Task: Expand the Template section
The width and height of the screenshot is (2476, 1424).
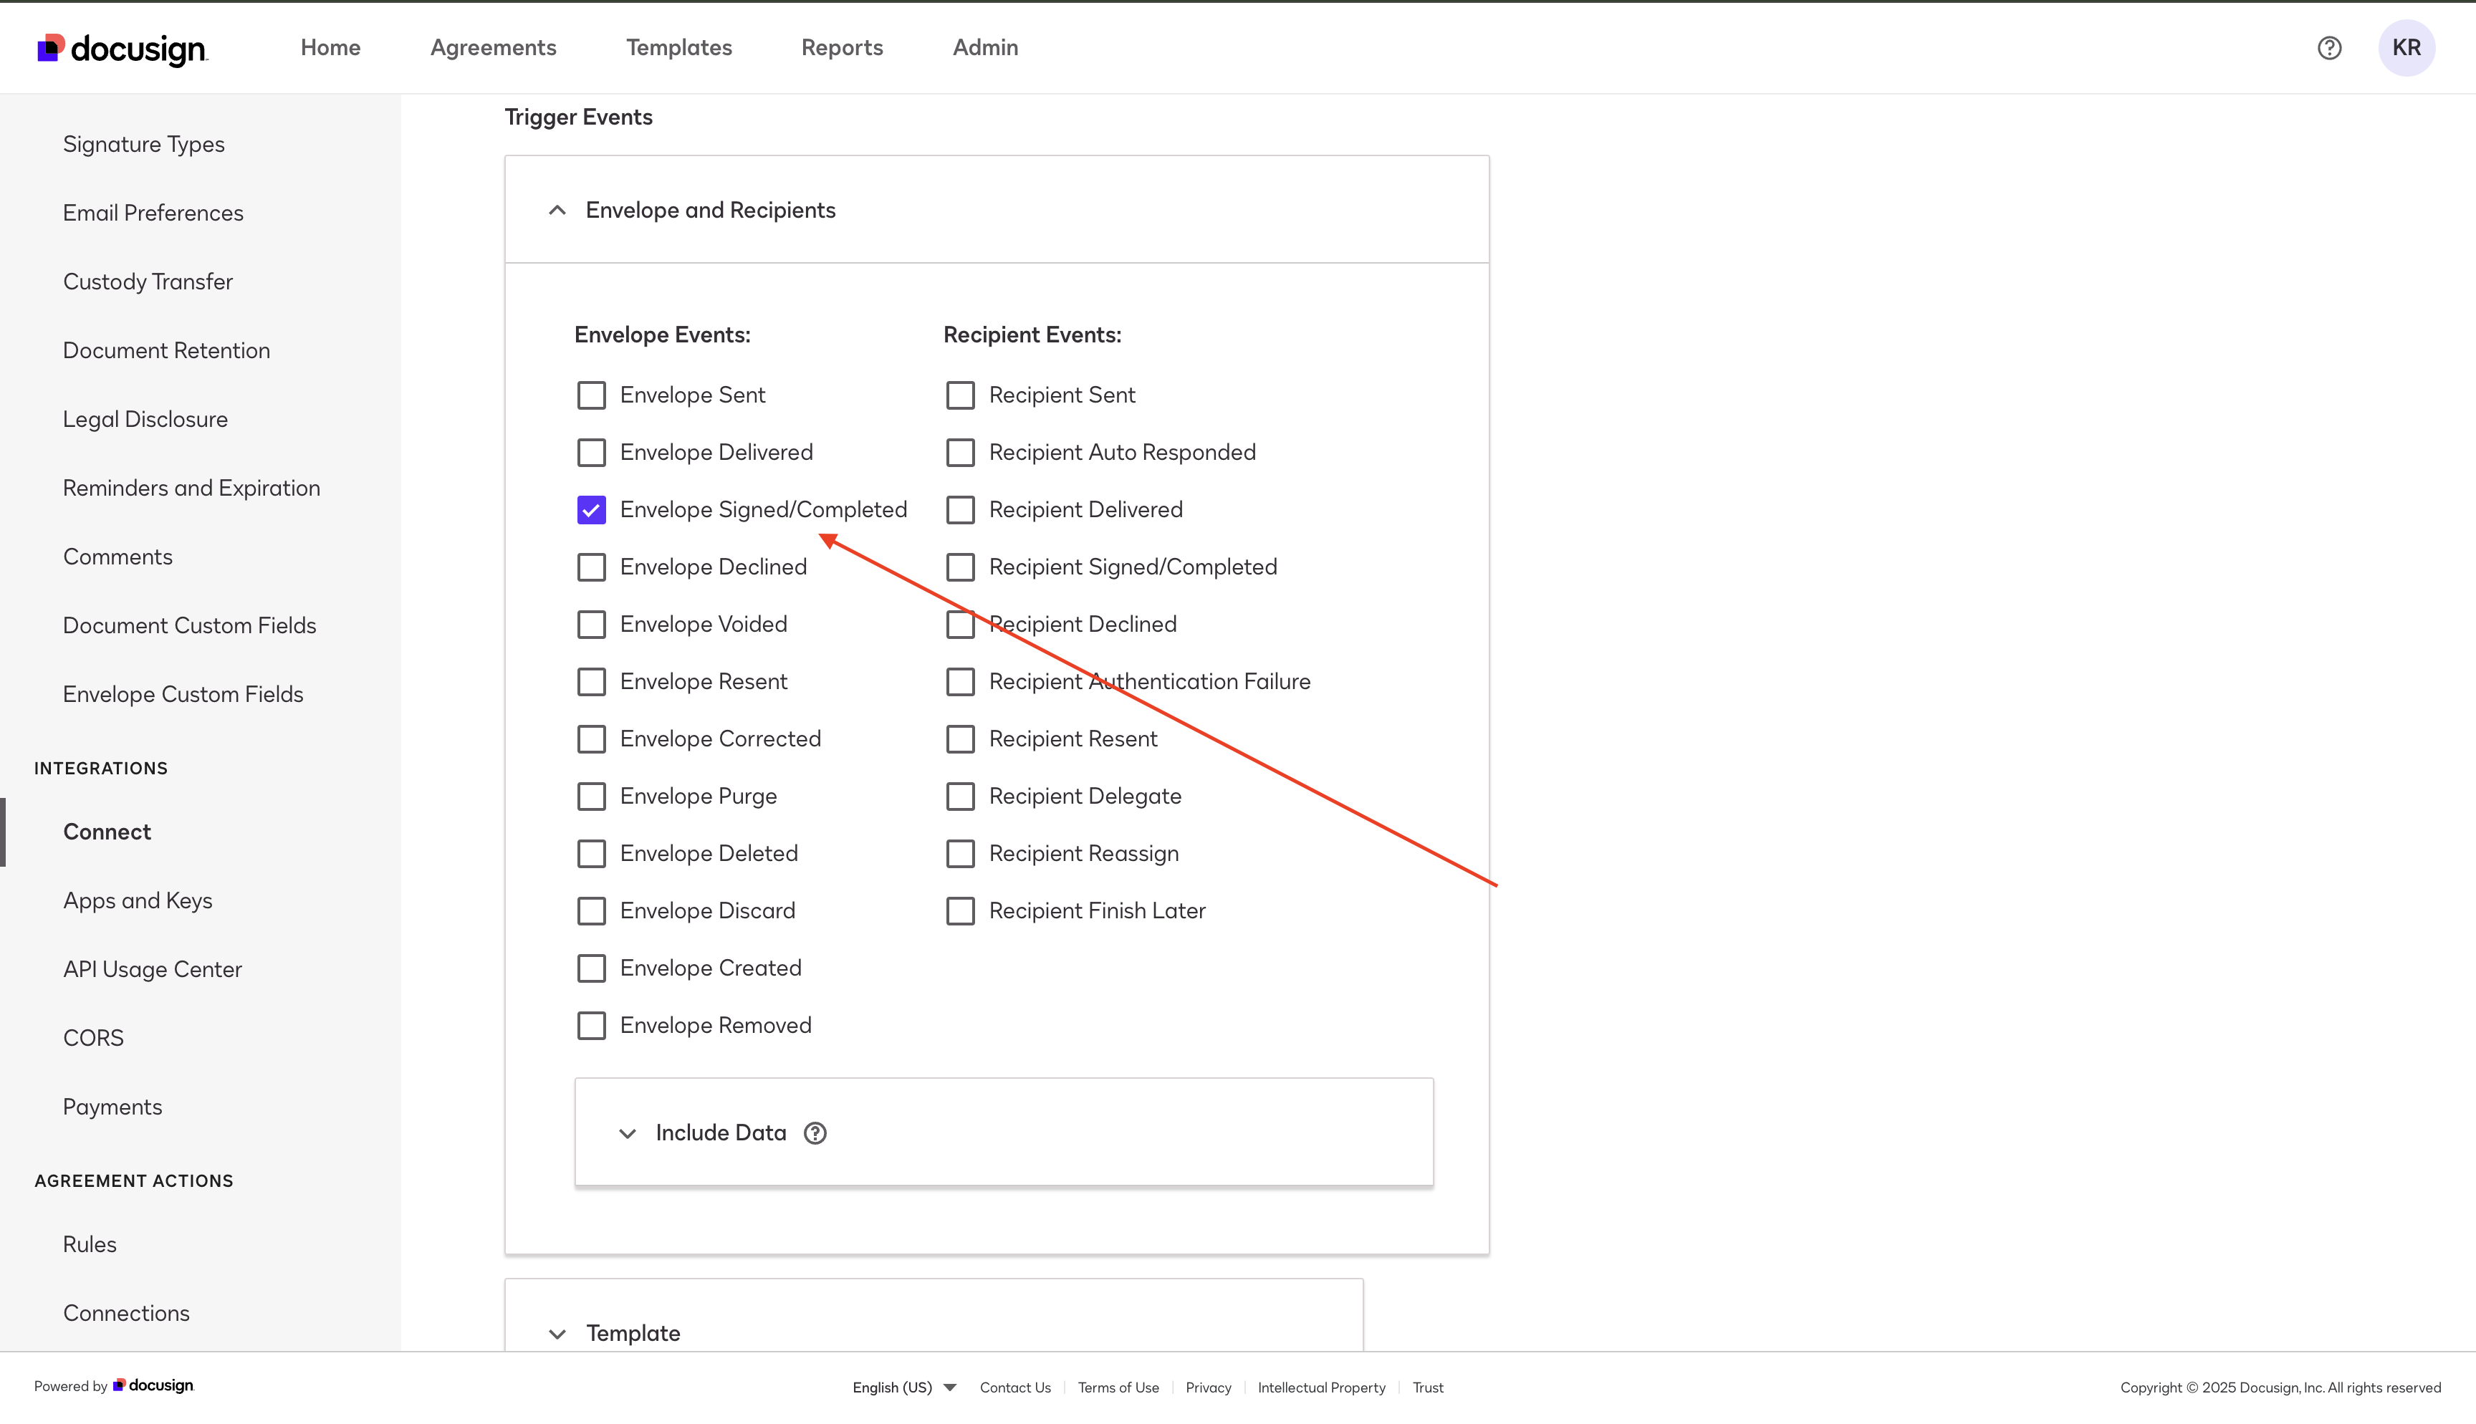Action: [557, 1333]
